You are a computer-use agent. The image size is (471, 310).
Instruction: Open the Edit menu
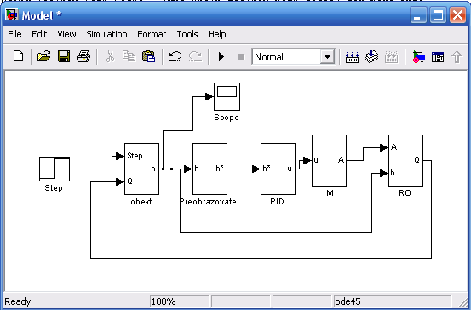coord(39,34)
